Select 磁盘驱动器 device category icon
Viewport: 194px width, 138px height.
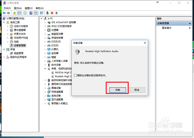pyautogui.click(x=49, y=34)
